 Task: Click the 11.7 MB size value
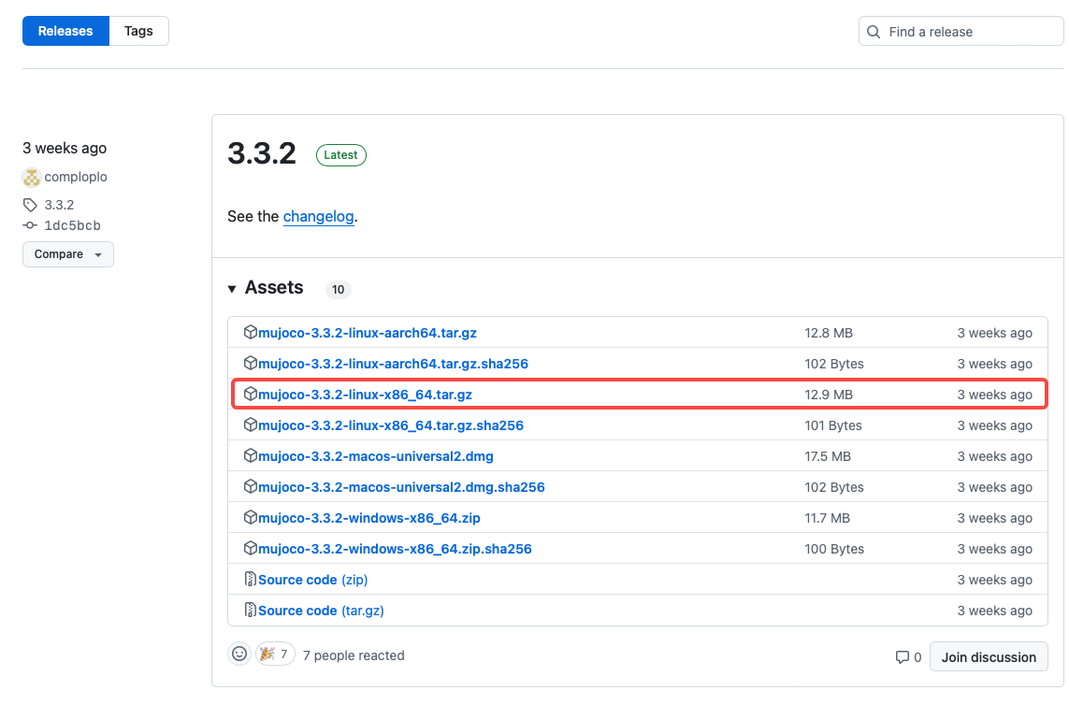tap(827, 517)
